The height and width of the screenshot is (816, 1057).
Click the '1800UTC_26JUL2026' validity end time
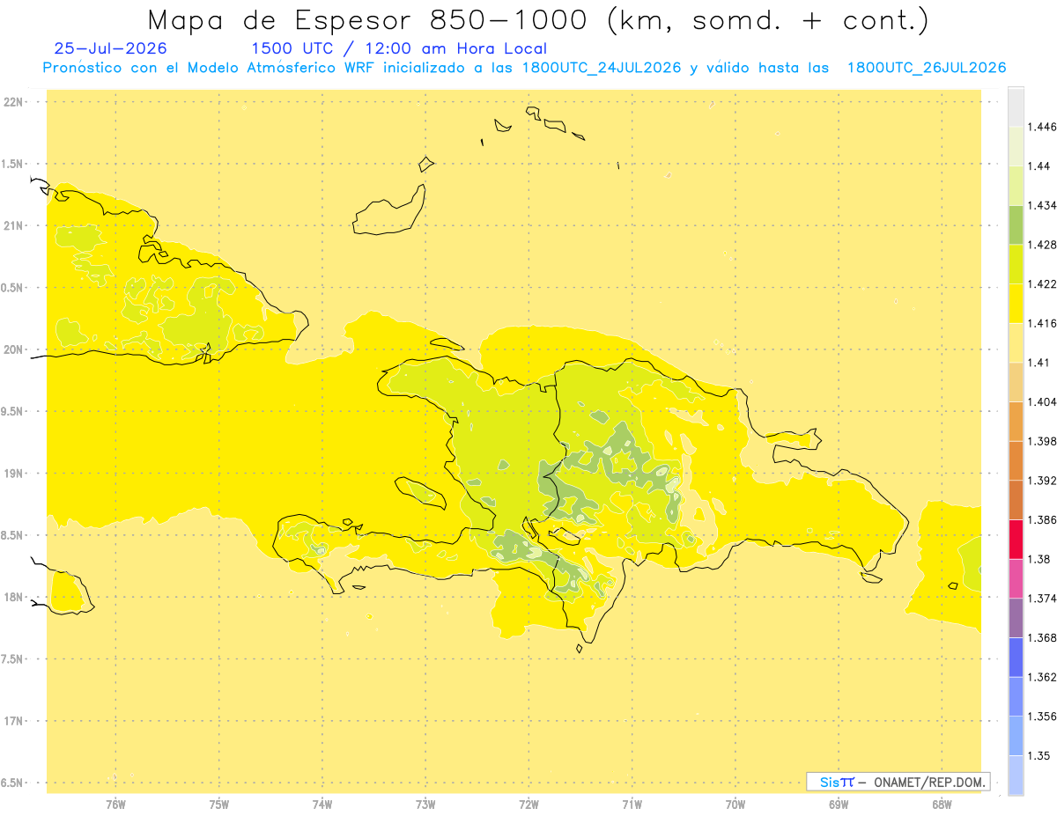(927, 68)
